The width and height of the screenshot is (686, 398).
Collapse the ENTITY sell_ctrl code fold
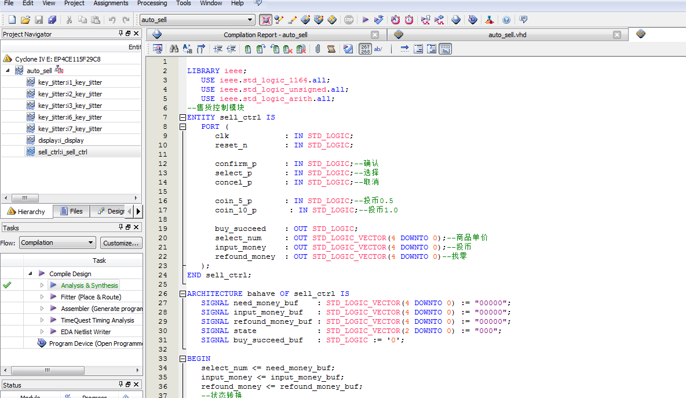pos(183,117)
